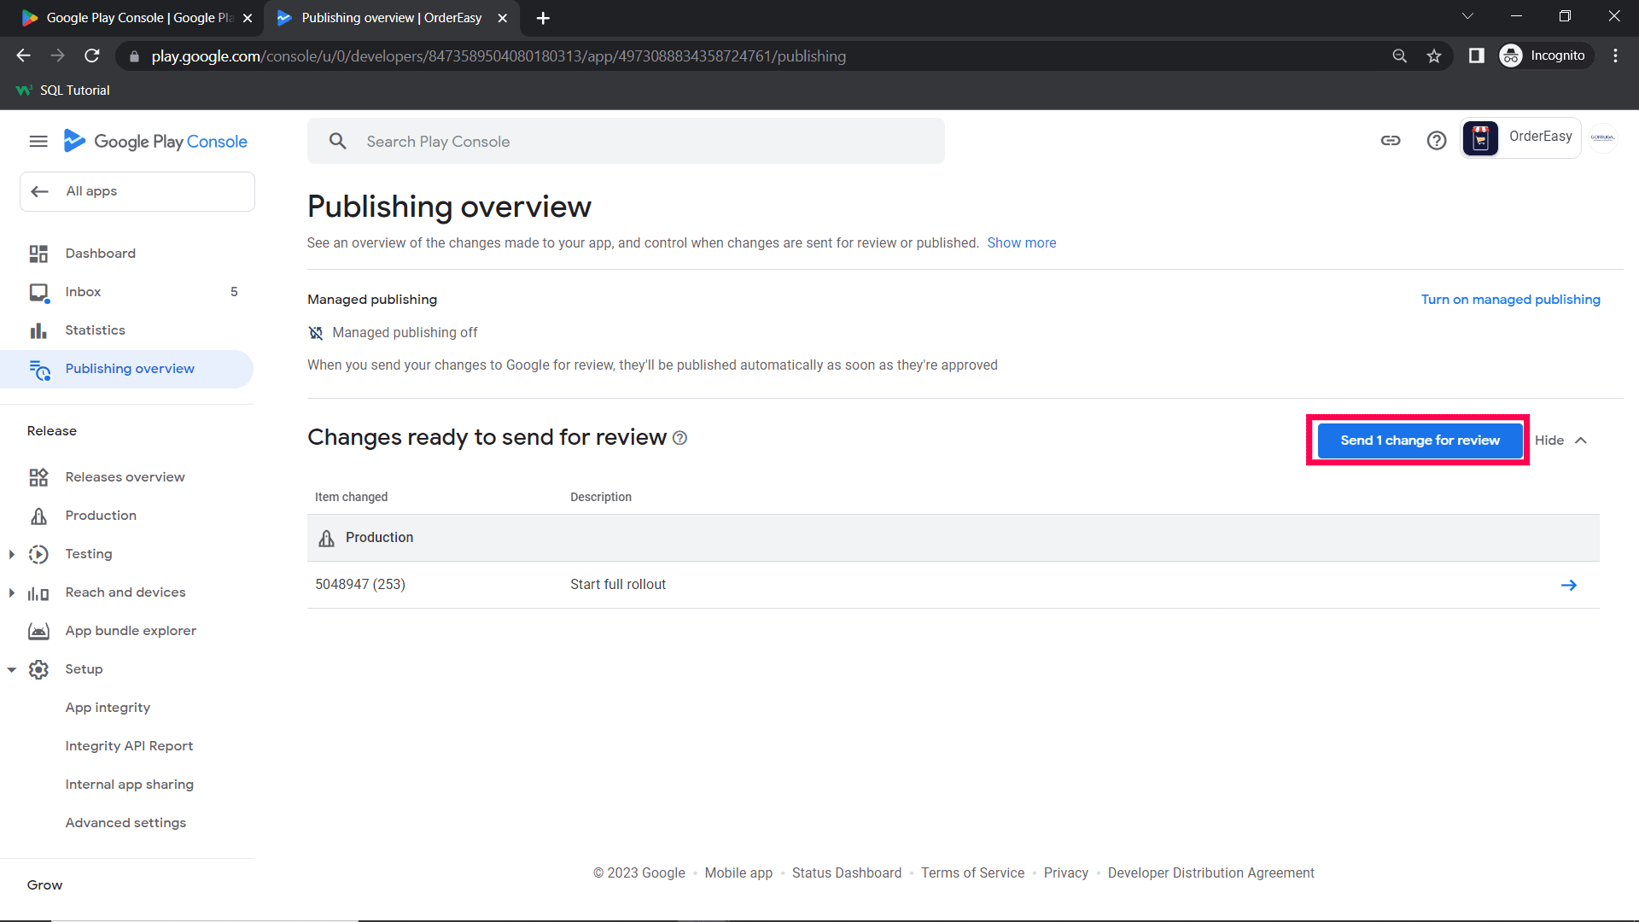Click the arrow on Start full rollout row
1639x922 pixels.
(1568, 585)
